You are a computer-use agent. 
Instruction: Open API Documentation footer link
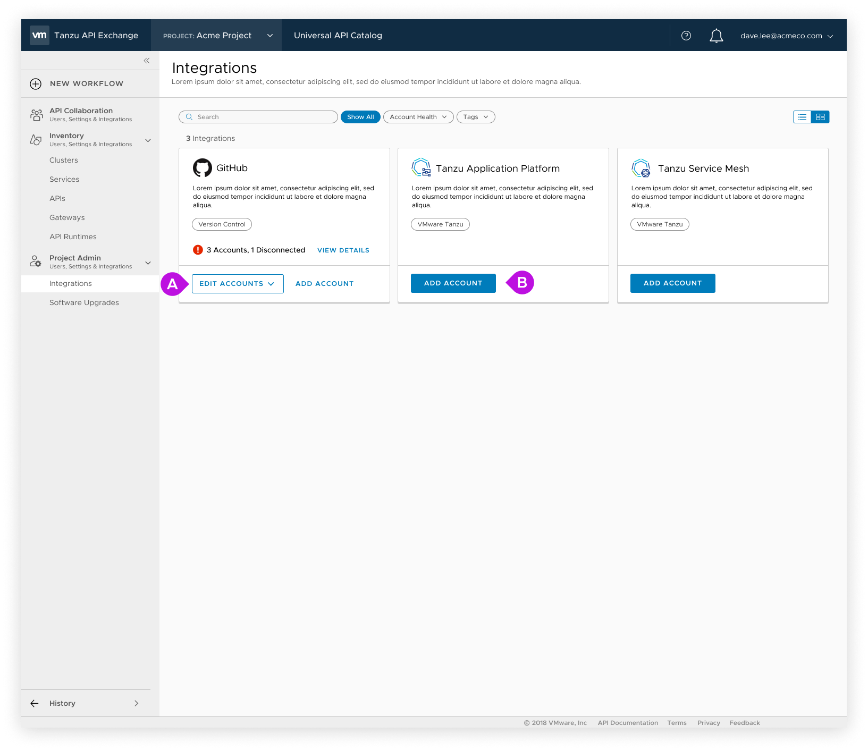pos(628,723)
